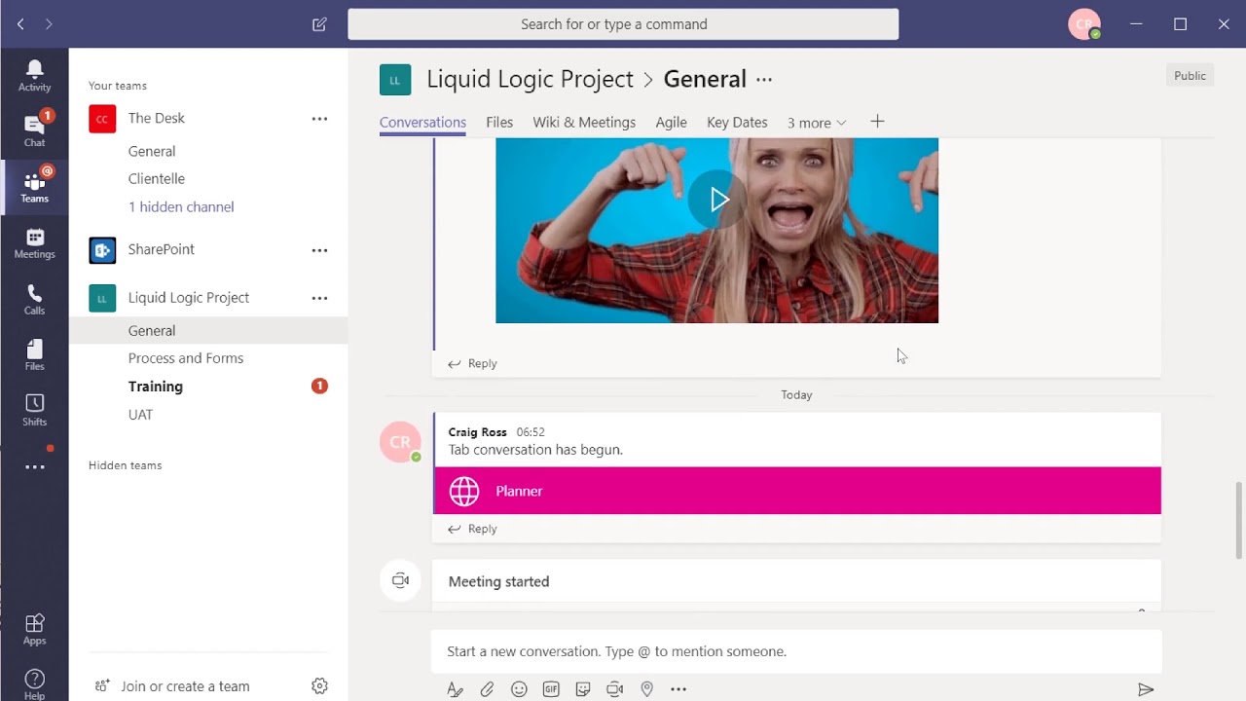This screenshot has height=701, width=1246.
Task: Open General channel more options ellipsis
Action: click(764, 80)
